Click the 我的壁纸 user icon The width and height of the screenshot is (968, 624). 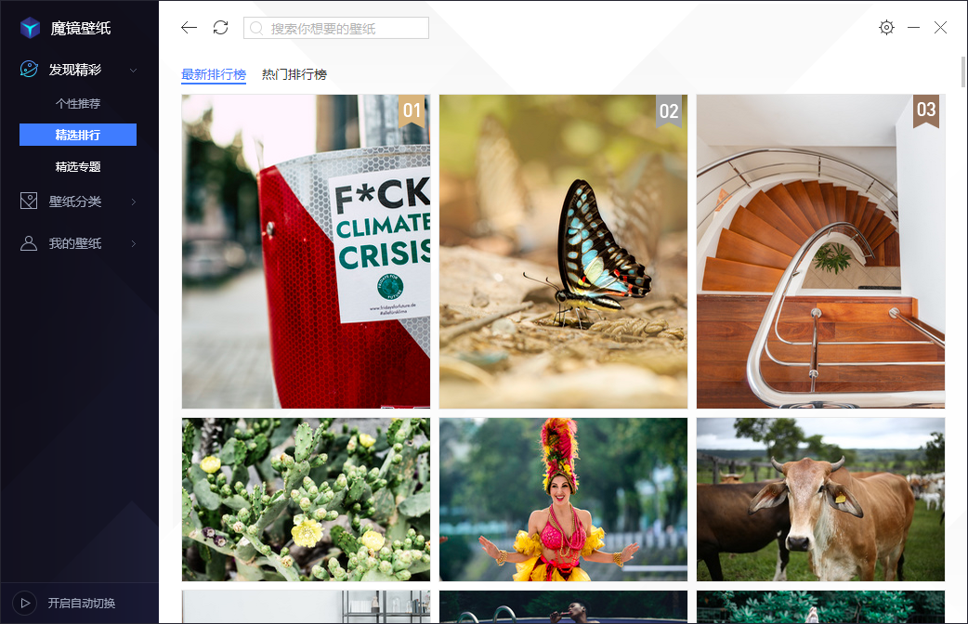click(29, 243)
